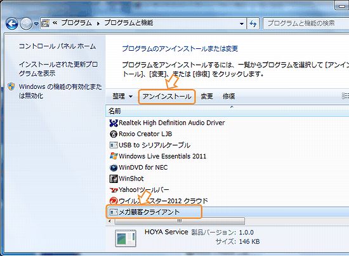The width and height of the screenshot is (349, 256).
Task: Select プログラムと機能 breadcrumb segment
Action: (x=129, y=23)
